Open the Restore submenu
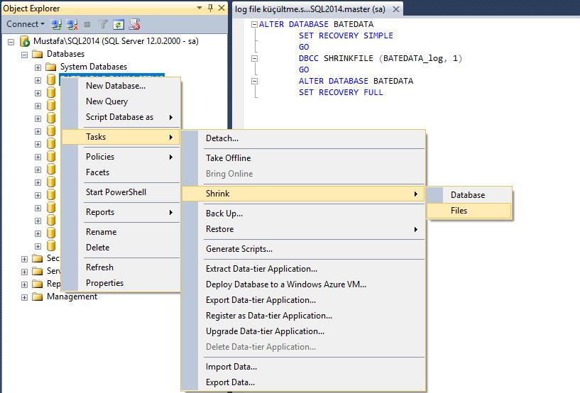Viewport: 580px width, 393px height. click(x=219, y=229)
